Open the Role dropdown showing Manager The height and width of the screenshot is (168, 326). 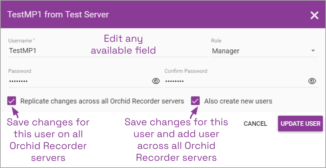tap(265, 51)
